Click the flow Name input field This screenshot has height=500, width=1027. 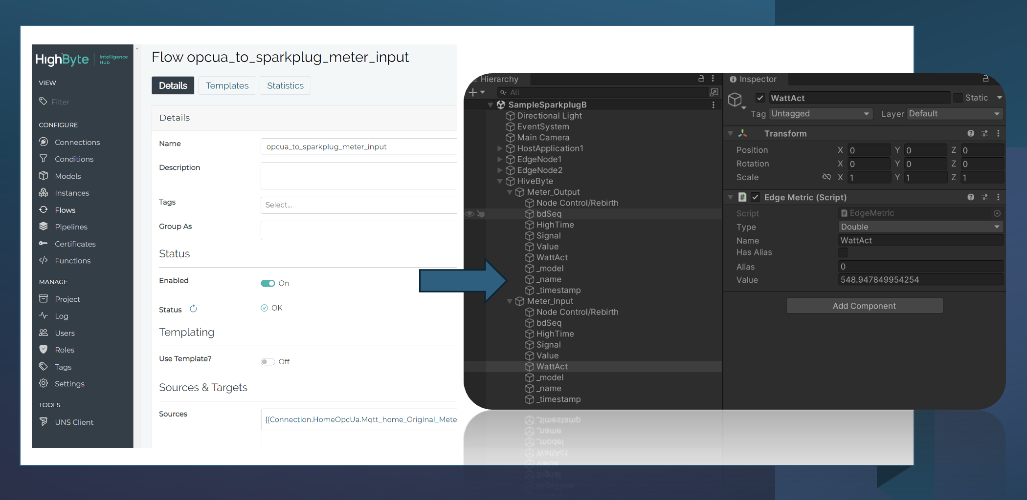coord(358,146)
